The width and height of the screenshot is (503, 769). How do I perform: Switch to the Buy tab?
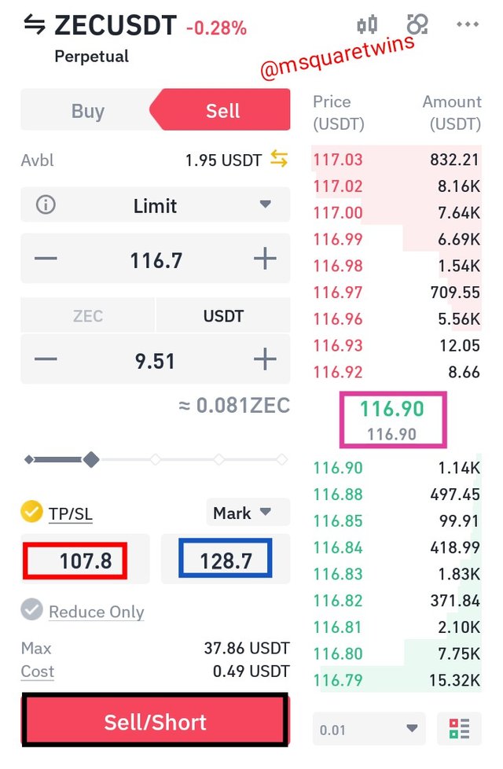tap(88, 110)
